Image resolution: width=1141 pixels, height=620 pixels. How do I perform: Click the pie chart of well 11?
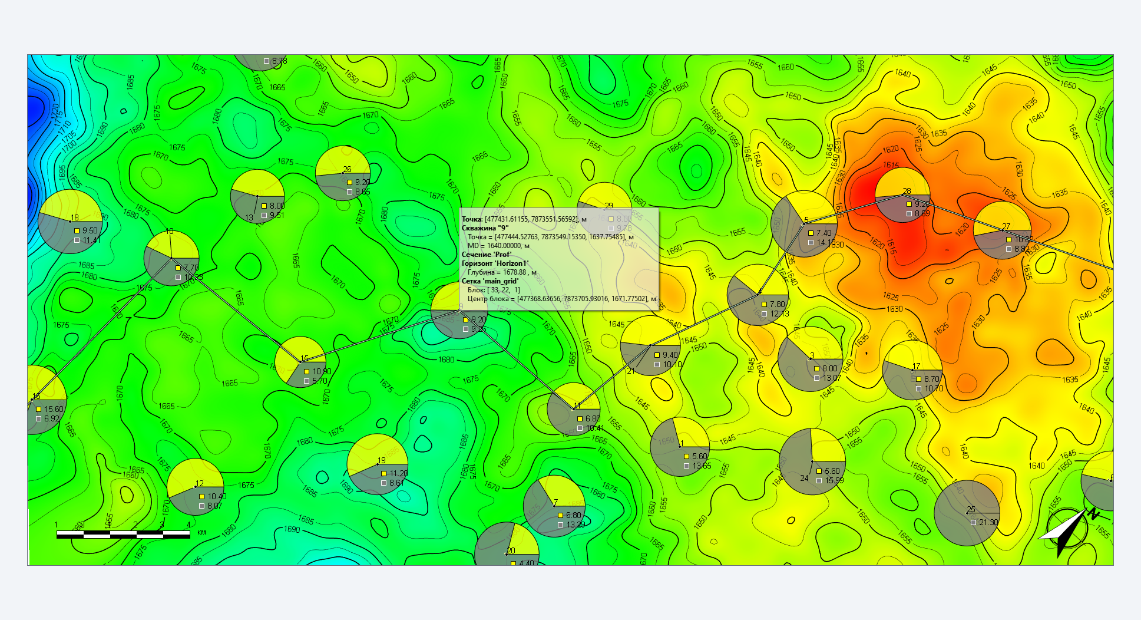pyautogui.click(x=574, y=409)
